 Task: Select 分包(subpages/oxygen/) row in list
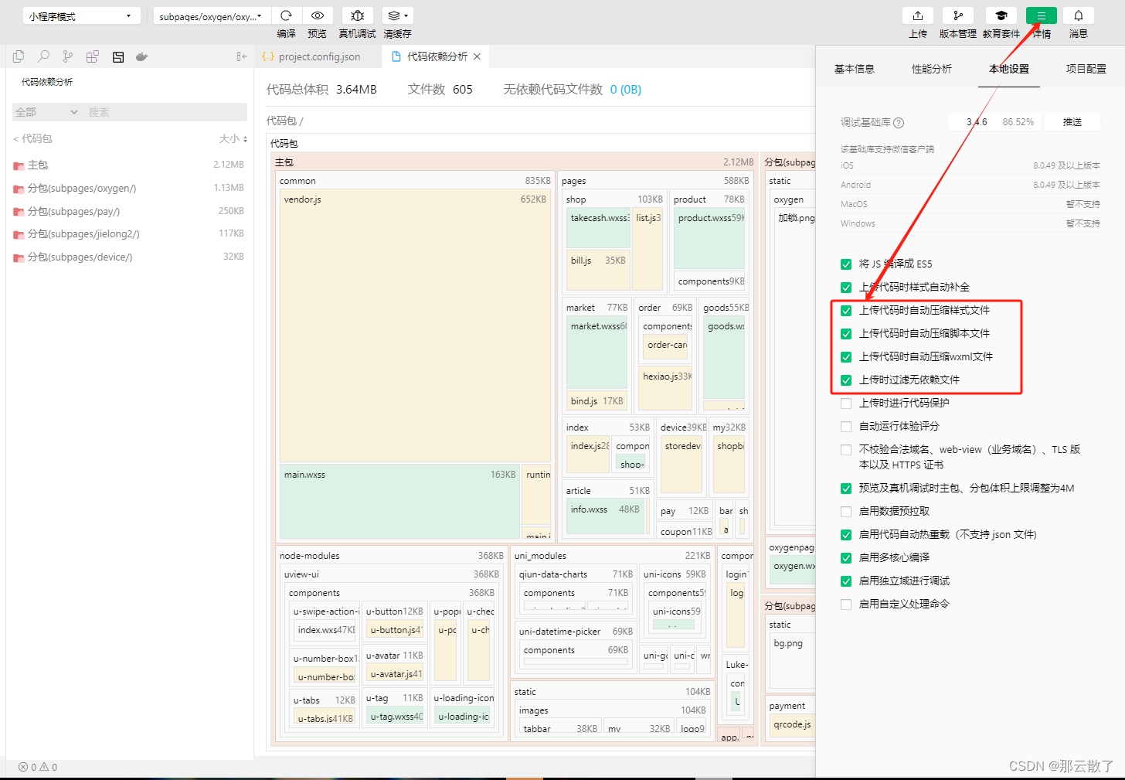point(130,188)
